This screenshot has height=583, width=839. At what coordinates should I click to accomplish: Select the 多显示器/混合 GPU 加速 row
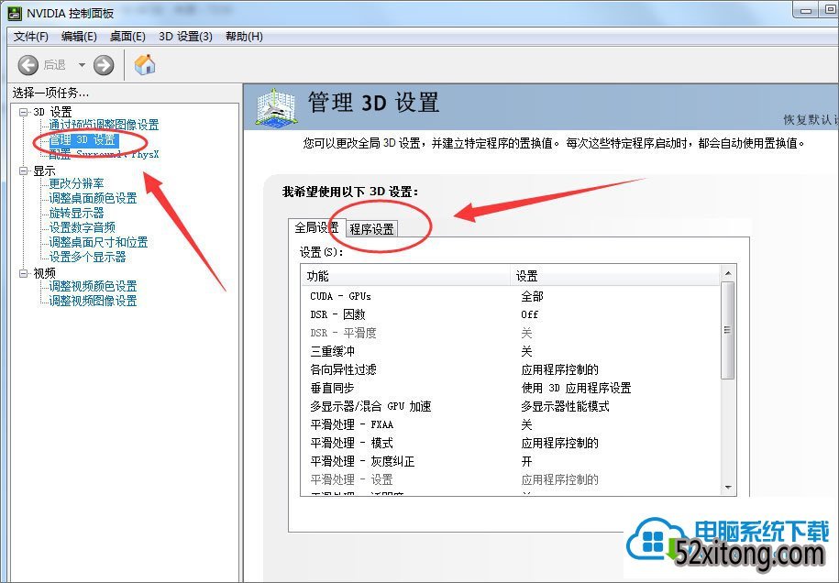tap(511, 406)
